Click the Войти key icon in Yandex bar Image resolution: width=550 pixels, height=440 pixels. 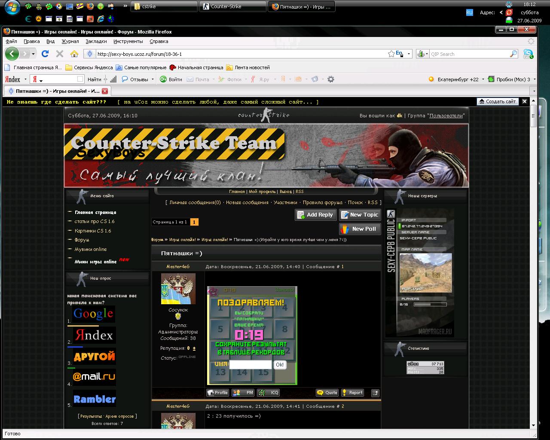[163, 79]
